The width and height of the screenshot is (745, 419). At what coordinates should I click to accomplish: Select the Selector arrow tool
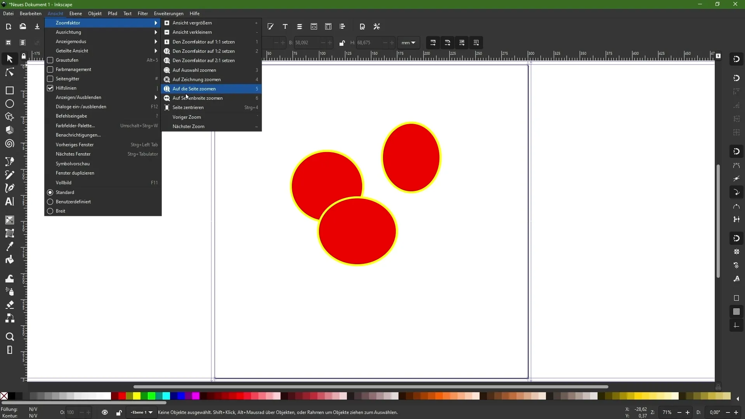click(10, 59)
